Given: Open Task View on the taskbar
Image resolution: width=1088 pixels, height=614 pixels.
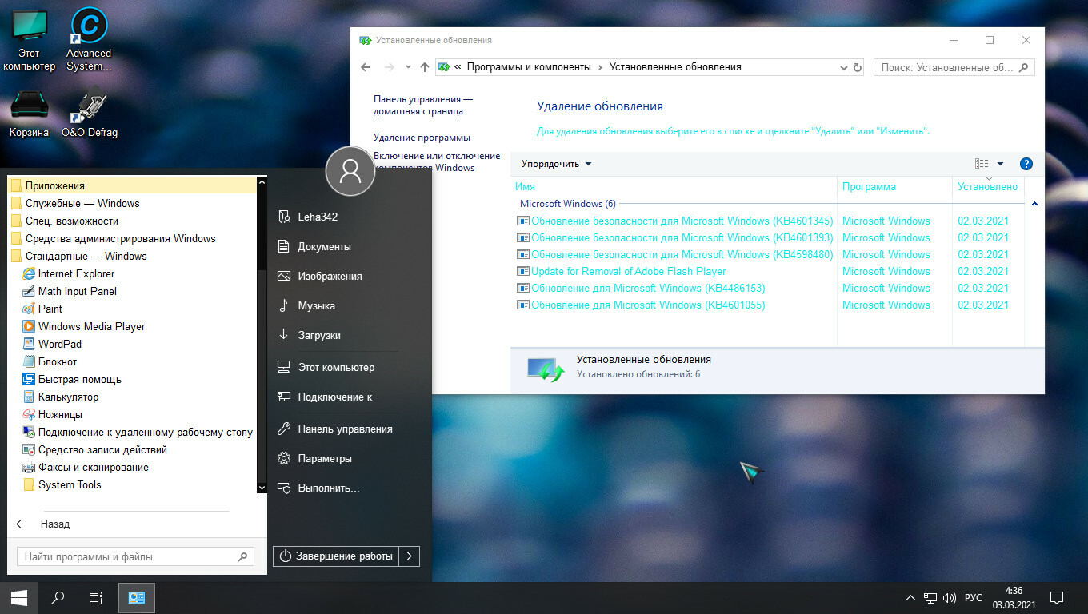Looking at the screenshot, I should point(95,597).
